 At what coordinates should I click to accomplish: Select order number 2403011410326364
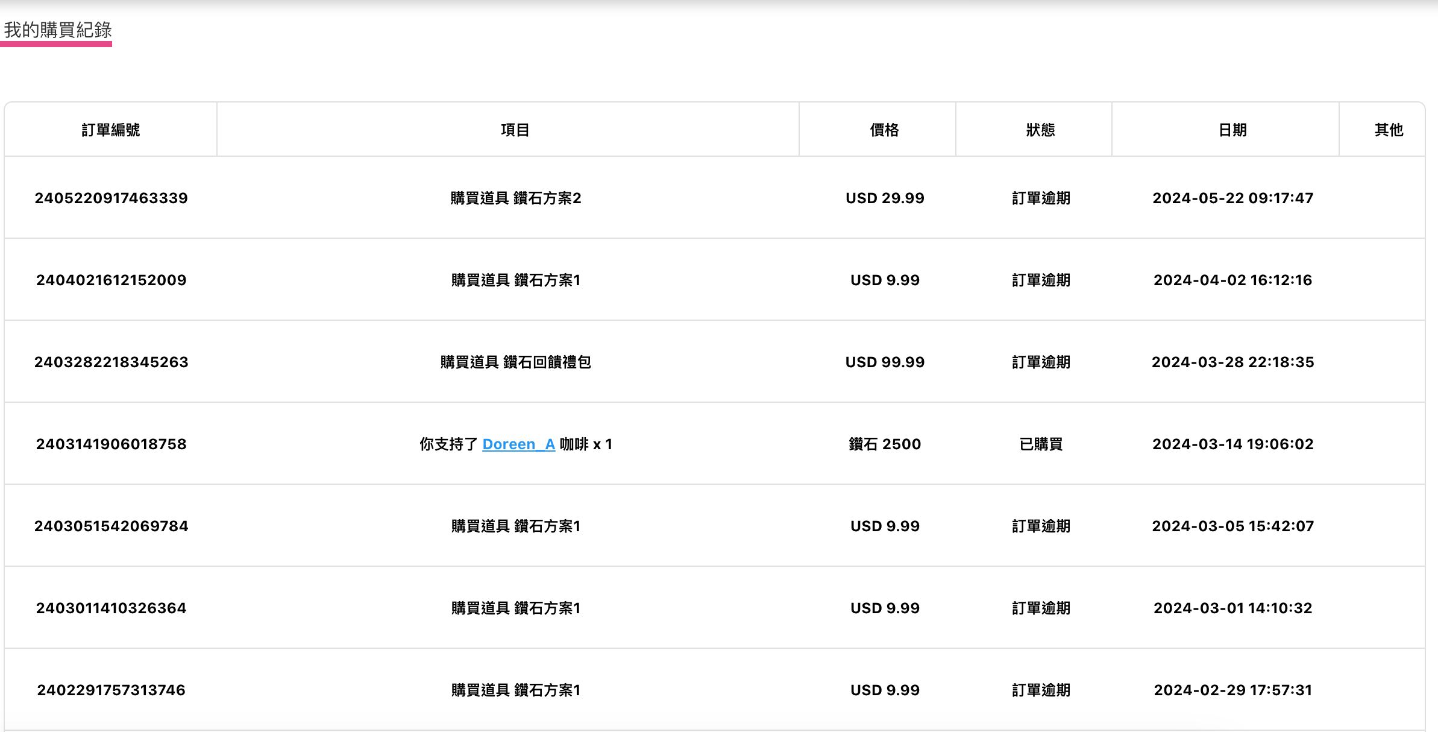111,608
